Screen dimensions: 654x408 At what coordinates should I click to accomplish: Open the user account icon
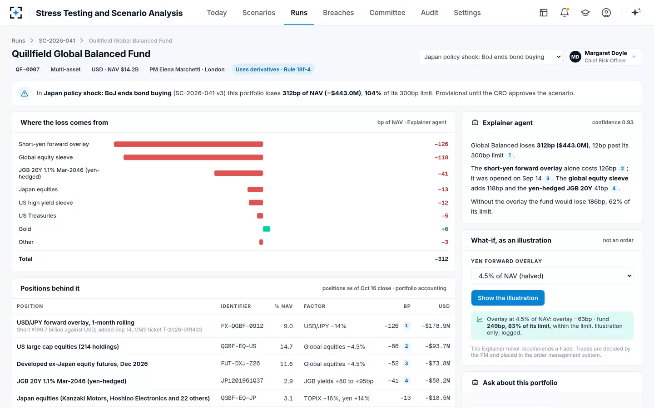606,13
